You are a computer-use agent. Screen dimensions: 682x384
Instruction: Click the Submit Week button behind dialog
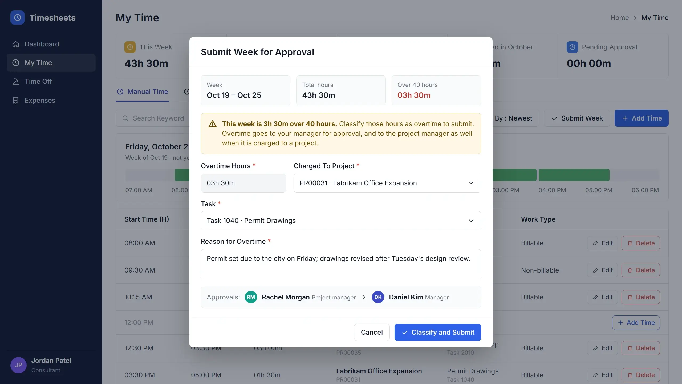(x=577, y=118)
